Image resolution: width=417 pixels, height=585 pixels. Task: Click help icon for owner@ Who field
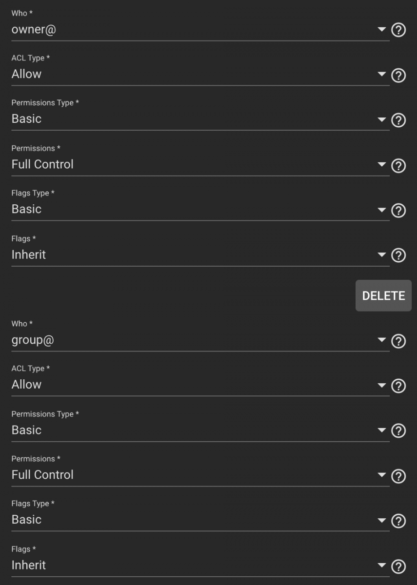coord(398,31)
